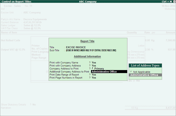Click the 8,437.50 total amount
This screenshot has height=116, width=176.
point(170,108)
